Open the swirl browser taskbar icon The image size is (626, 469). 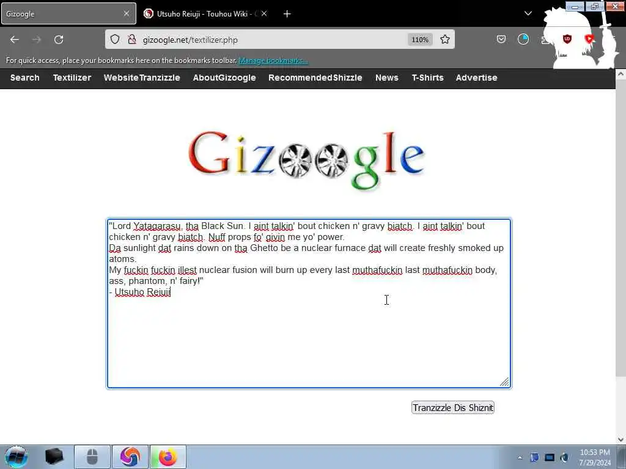click(x=130, y=457)
